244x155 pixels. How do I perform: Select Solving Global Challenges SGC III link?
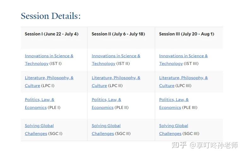coord(173,126)
